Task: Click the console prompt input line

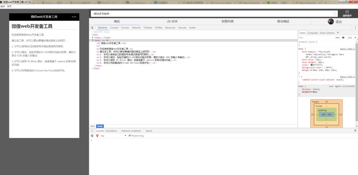Action: tap(223, 140)
